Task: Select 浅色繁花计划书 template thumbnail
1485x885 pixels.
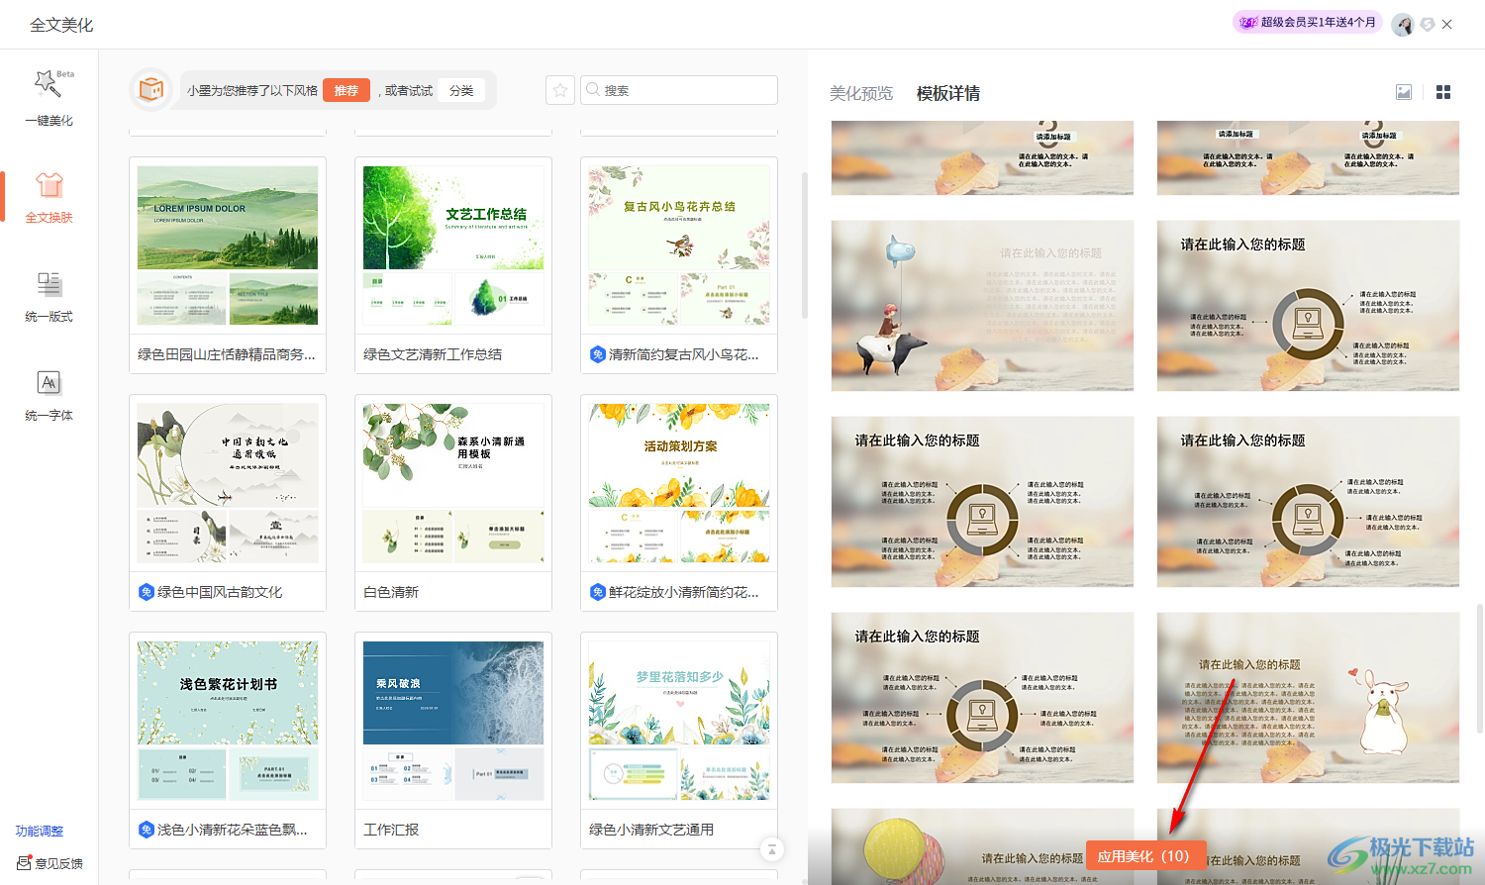Action: (x=228, y=721)
